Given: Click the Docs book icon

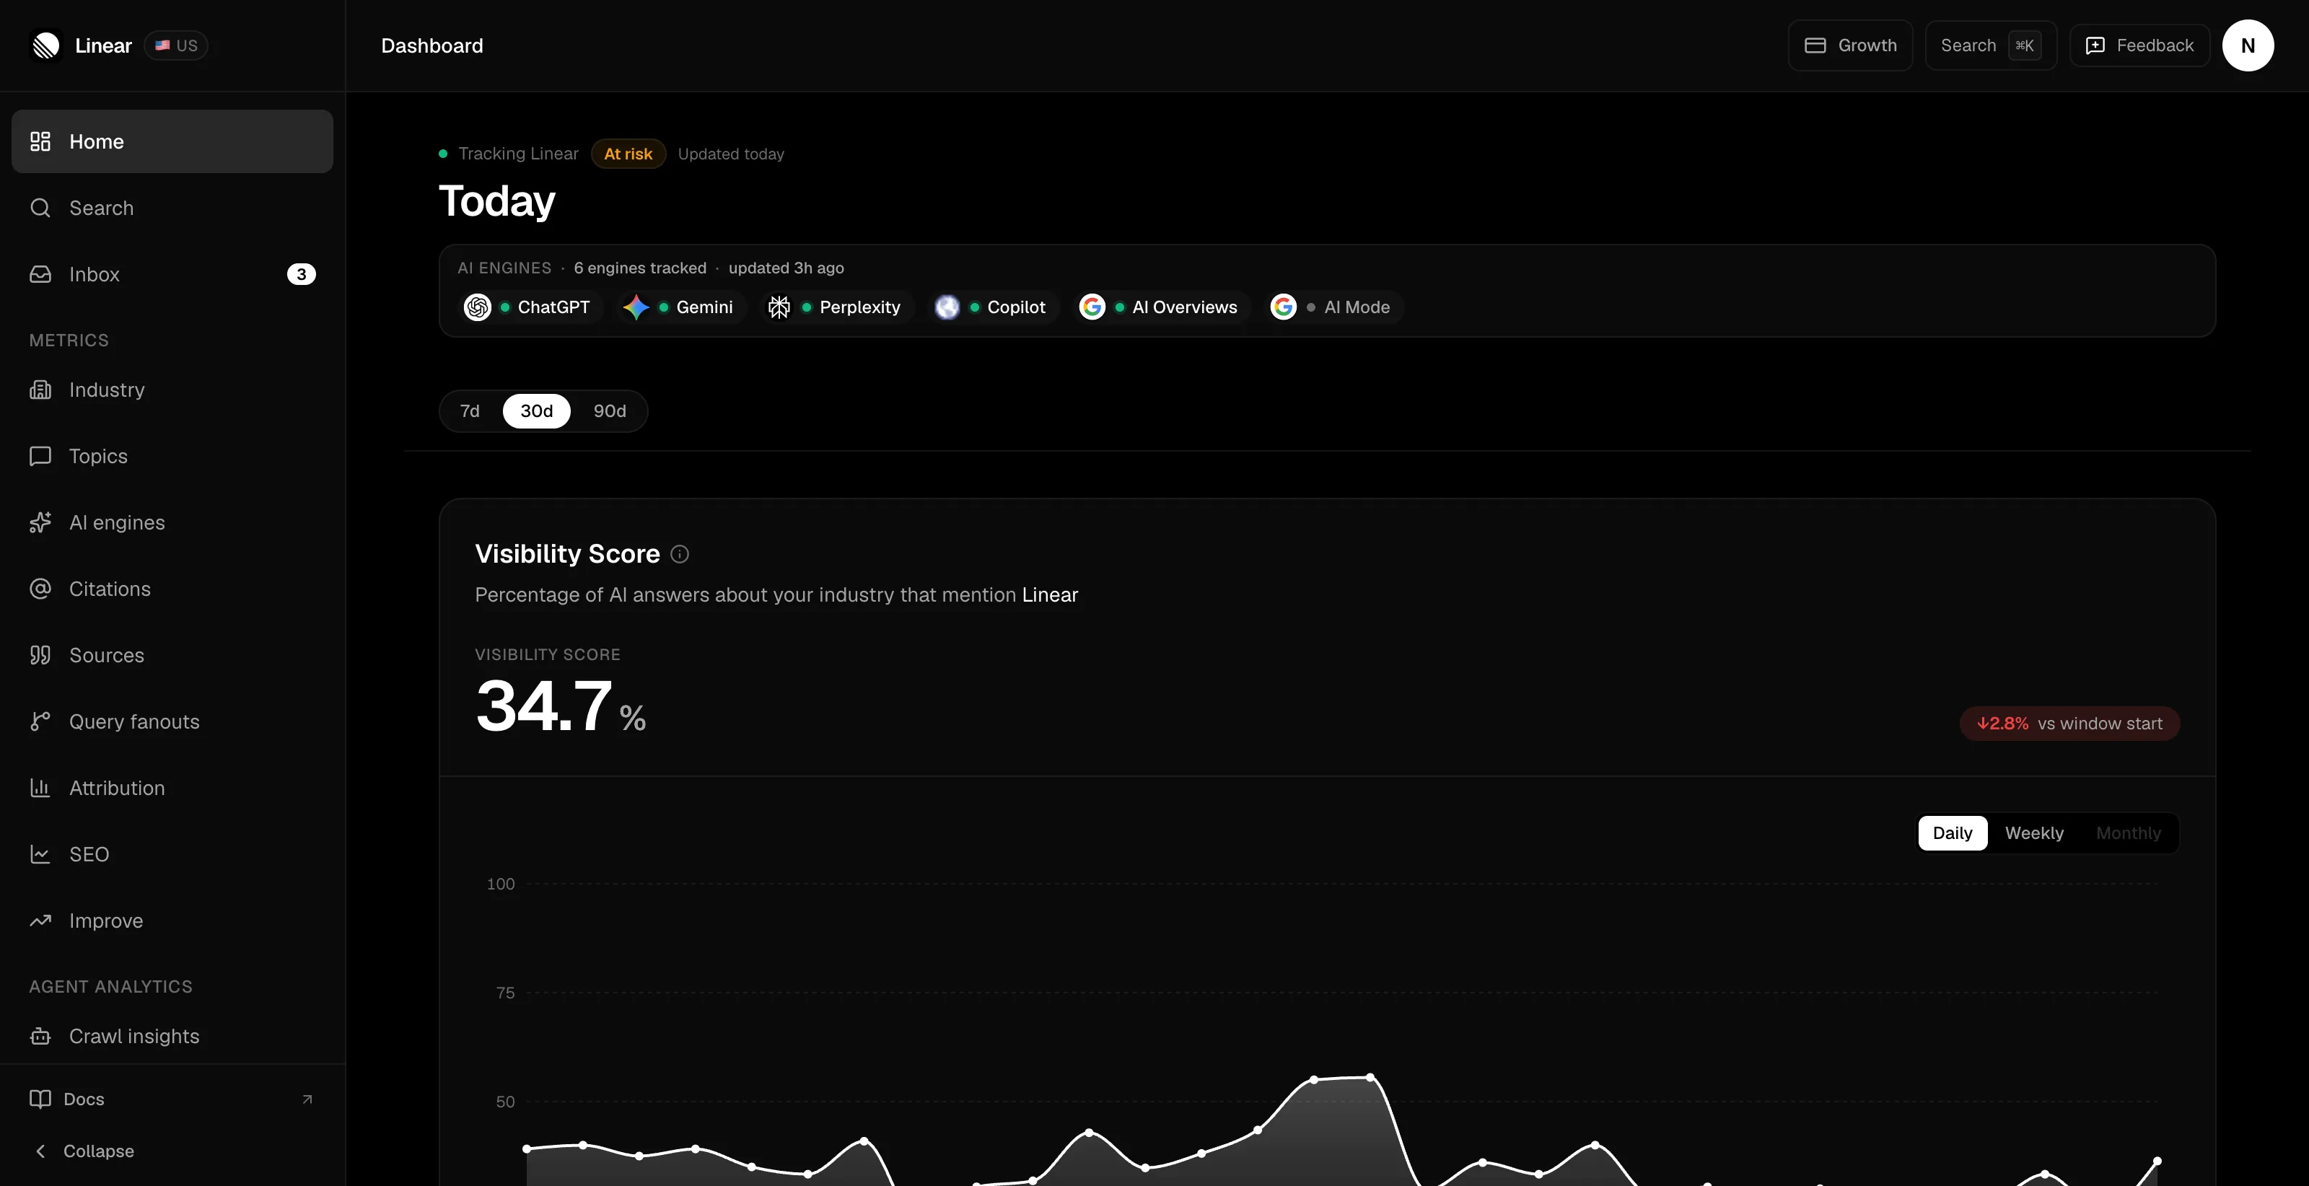Looking at the screenshot, I should coord(40,1099).
